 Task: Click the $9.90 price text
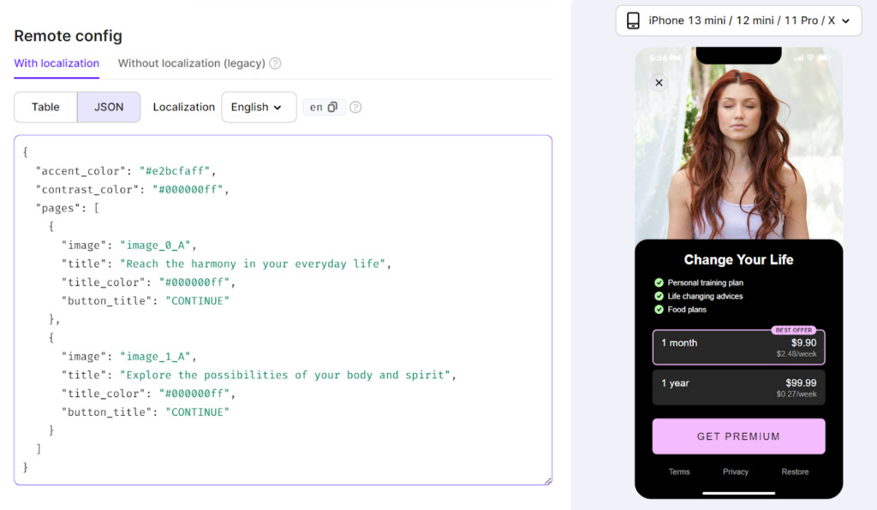click(x=803, y=343)
